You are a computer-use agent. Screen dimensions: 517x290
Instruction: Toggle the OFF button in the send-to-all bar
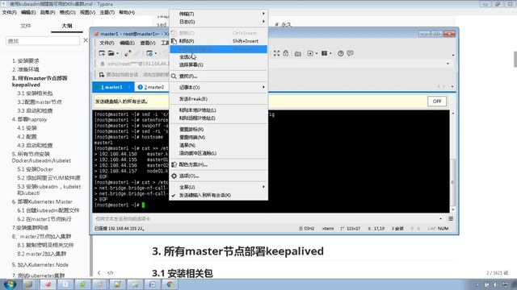[x=437, y=101]
